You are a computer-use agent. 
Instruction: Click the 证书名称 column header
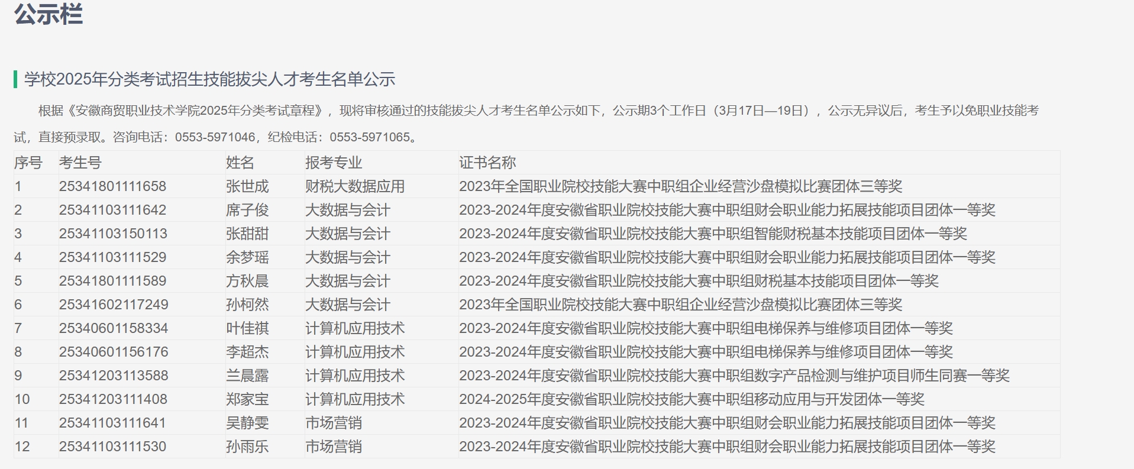point(487,163)
